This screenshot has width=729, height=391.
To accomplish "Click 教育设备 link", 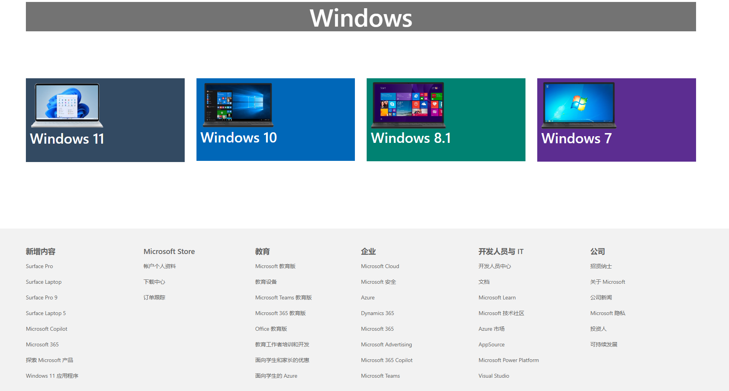I will pyautogui.click(x=266, y=282).
